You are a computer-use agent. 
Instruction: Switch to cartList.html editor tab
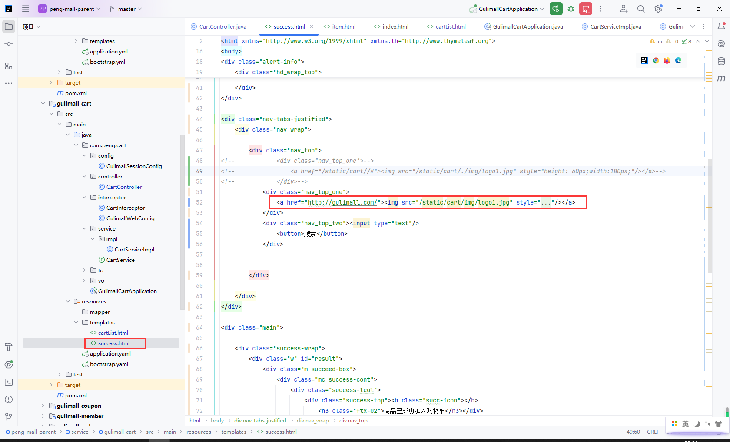(x=446, y=26)
